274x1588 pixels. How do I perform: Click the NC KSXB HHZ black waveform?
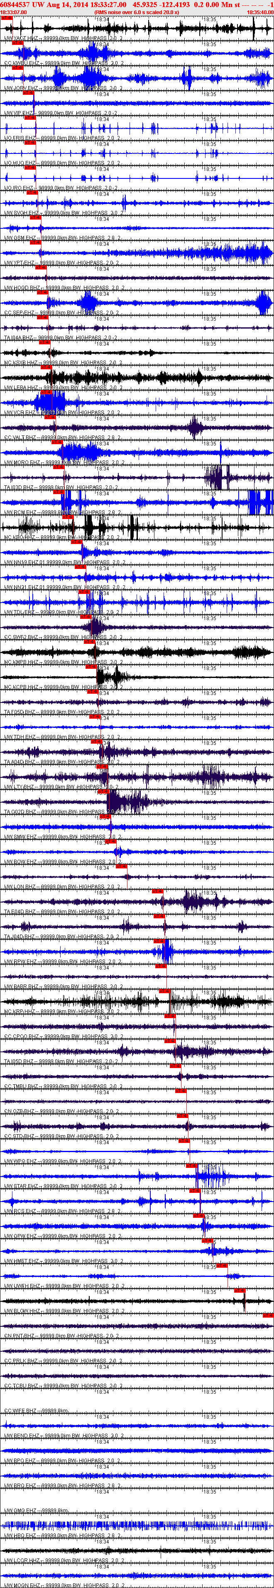[x=137, y=353]
